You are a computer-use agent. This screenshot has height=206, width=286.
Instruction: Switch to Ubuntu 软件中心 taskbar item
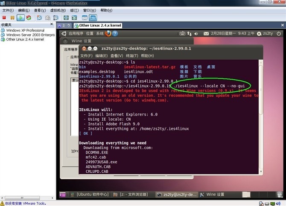tap(90, 194)
